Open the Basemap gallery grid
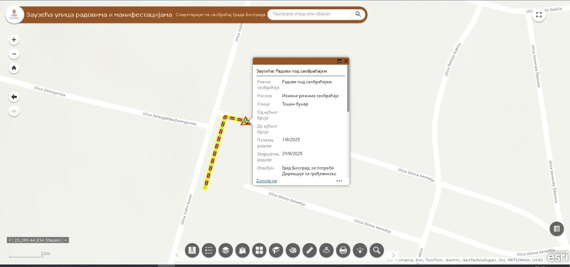This screenshot has width=570, height=267. pyautogui.click(x=259, y=250)
